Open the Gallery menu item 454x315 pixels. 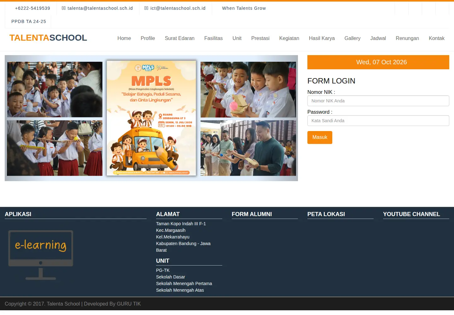(x=352, y=38)
